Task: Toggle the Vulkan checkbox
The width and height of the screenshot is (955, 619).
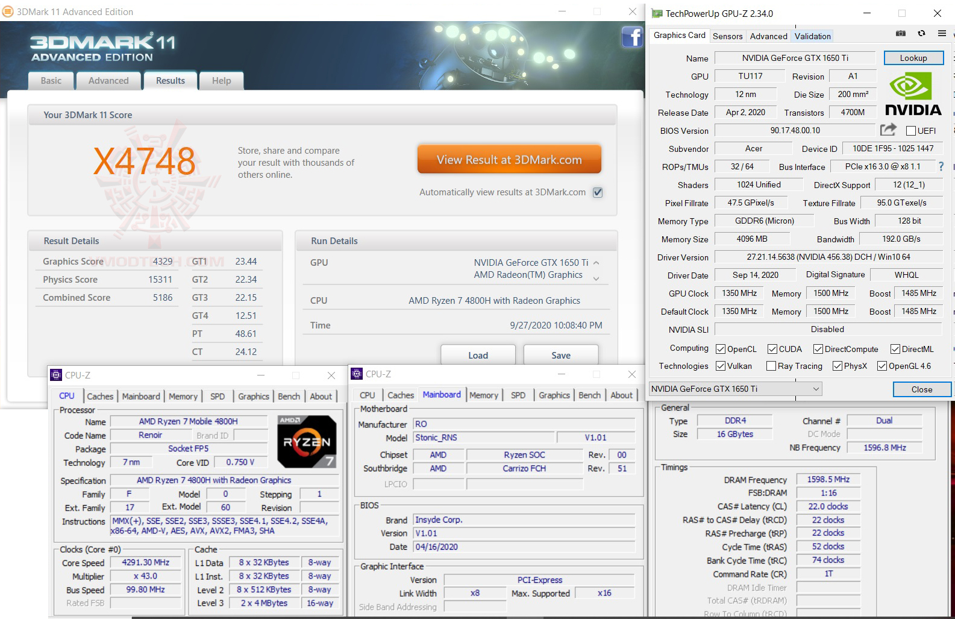Action: pos(721,366)
